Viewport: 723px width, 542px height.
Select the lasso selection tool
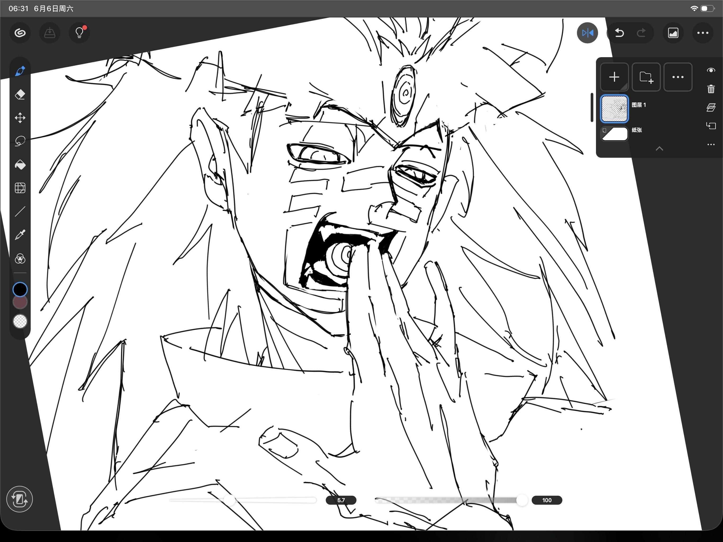(x=20, y=141)
